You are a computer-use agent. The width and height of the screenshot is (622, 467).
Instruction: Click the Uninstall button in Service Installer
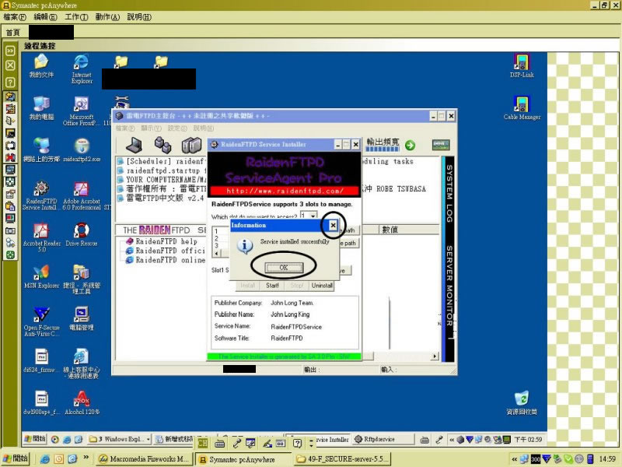tap(322, 286)
